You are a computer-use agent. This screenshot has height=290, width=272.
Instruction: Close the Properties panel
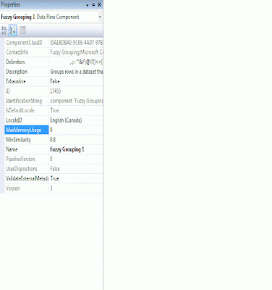pyautogui.click(x=99, y=5)
